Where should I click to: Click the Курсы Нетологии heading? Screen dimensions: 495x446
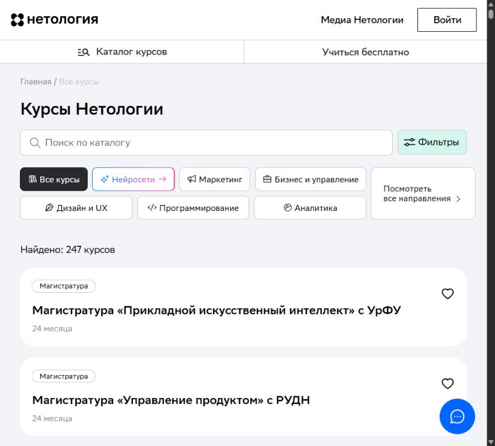click(91, 109)
